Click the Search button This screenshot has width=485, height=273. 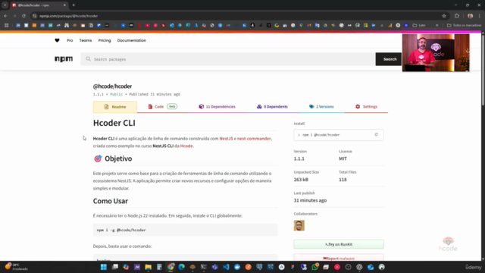coord(389,59)
